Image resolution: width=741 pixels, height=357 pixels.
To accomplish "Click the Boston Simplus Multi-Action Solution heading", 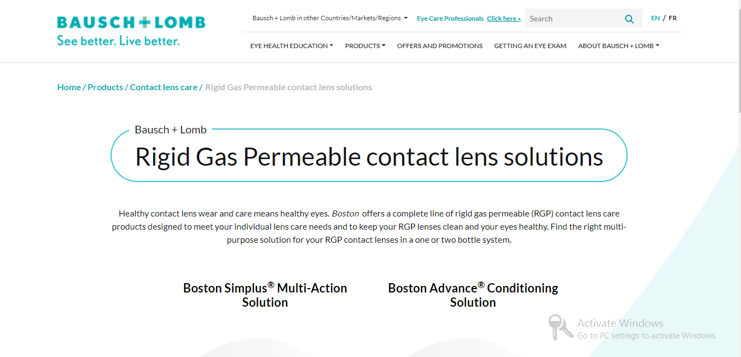I will [264, 295].
